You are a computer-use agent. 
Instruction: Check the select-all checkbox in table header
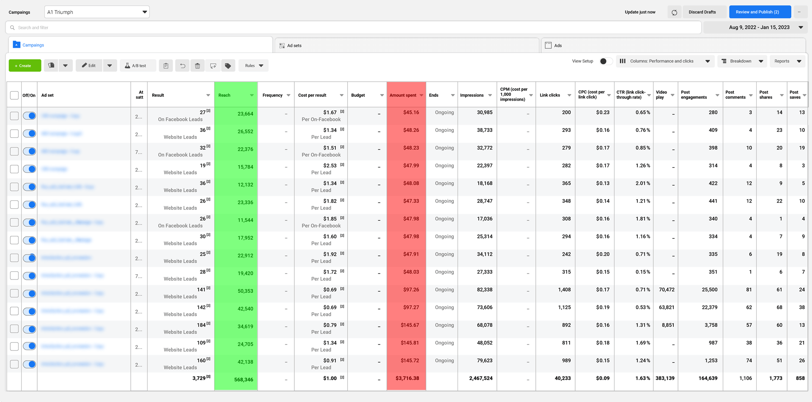pyautogui.click(x=14, y=95)
